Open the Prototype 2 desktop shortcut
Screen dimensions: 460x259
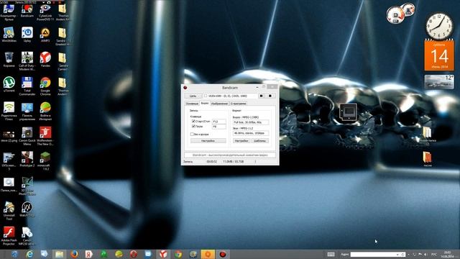27,159
